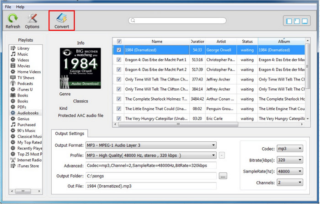
Task: Open the SampleRate(hz) dropdown
Action: (290, 172)
